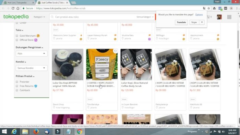Click the Rp 51.300 price
This screenshot has width=240, height=135.
click(x=195, y=90)
